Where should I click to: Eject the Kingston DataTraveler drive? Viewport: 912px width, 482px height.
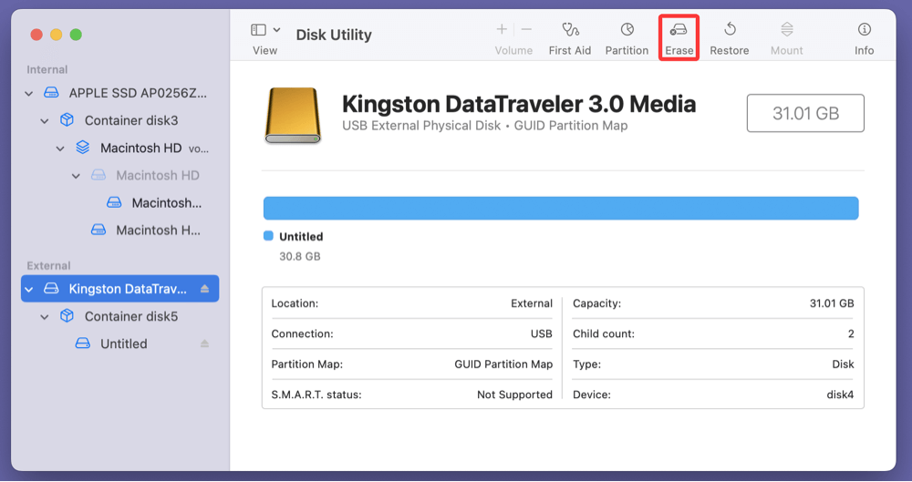click(x=204, y=289)
